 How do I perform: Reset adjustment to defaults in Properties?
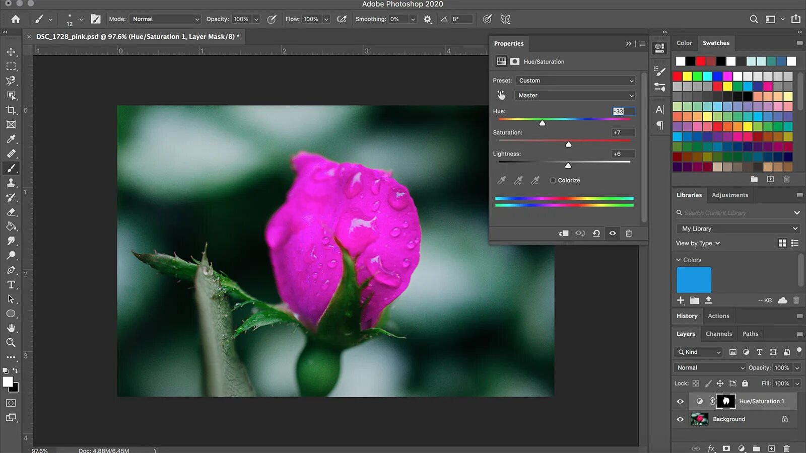[x=596, y=233]
